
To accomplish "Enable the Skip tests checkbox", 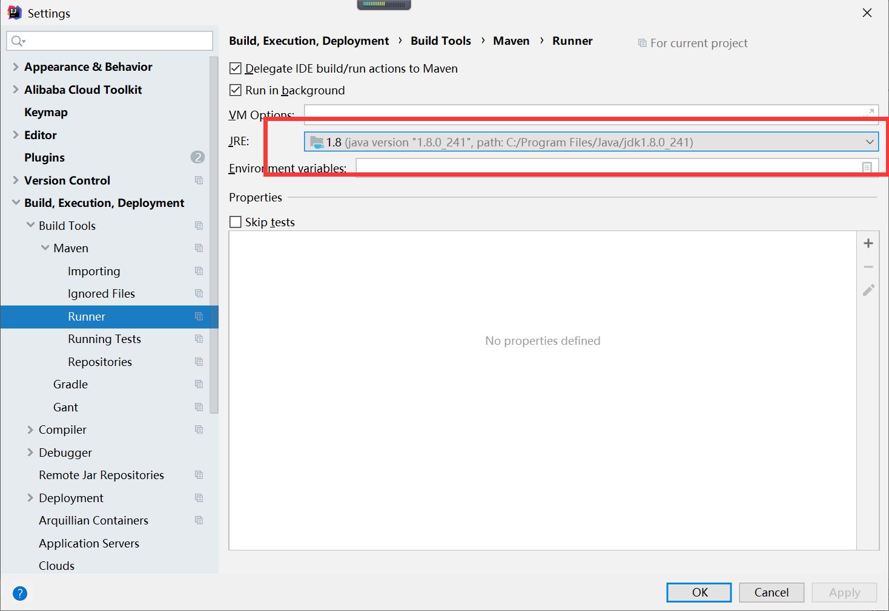I will point(236,222).
